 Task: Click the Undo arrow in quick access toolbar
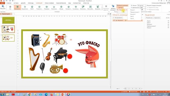[x=6, y=1]
